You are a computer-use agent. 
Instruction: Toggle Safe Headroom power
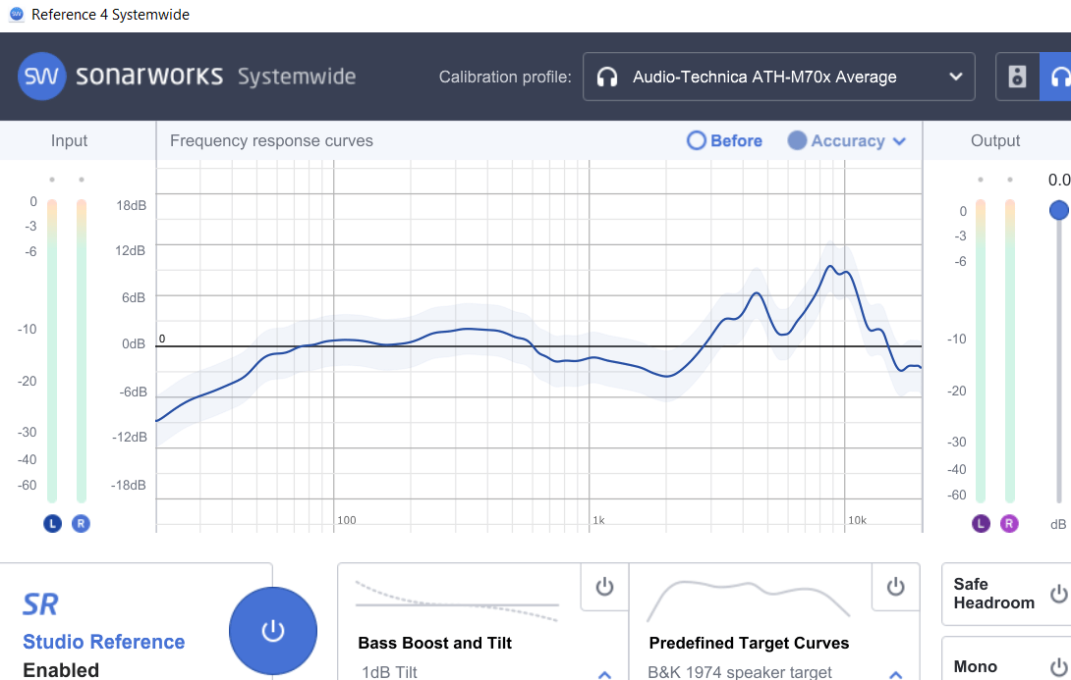[x=1058, y=594]
